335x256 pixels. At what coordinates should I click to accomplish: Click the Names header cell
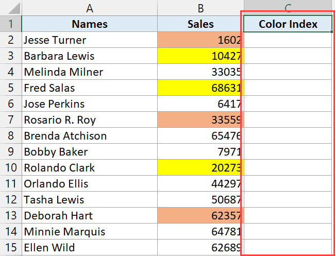click(90, 24)
